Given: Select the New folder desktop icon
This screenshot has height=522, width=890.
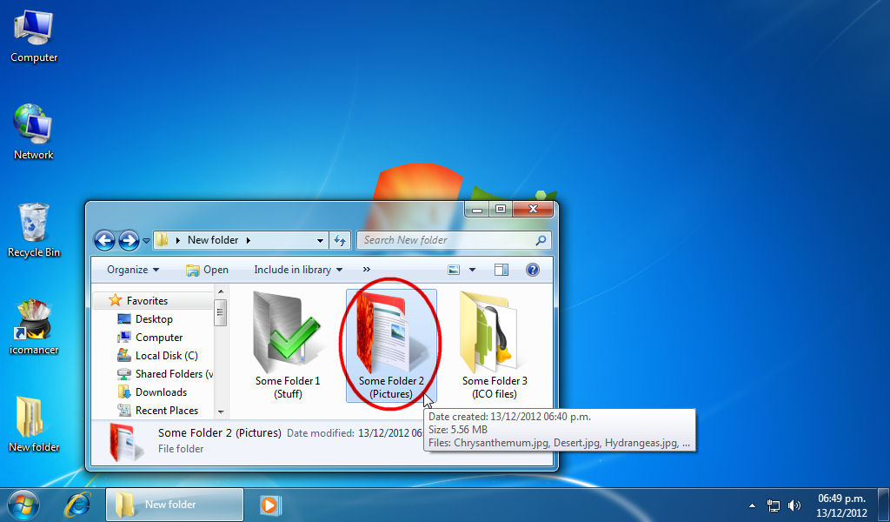Looking at the screenshot, I should pos(34,425).
